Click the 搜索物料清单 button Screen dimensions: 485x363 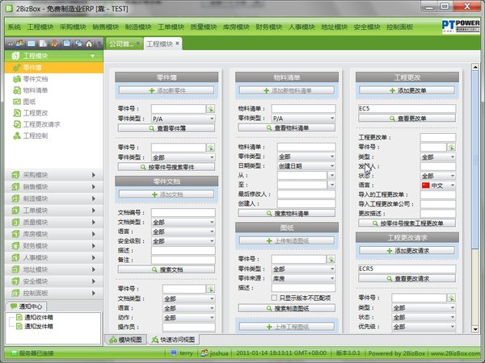(x=287, y=213)
